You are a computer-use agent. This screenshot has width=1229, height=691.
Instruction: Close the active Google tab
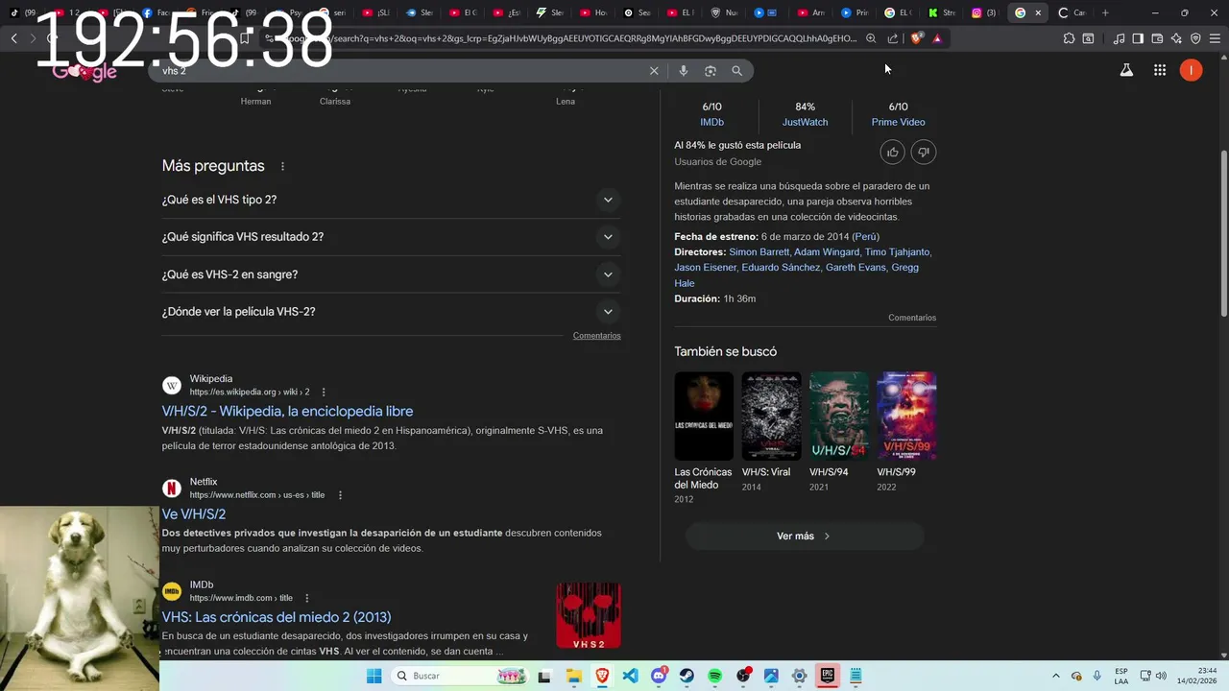tap(1038, 12)
